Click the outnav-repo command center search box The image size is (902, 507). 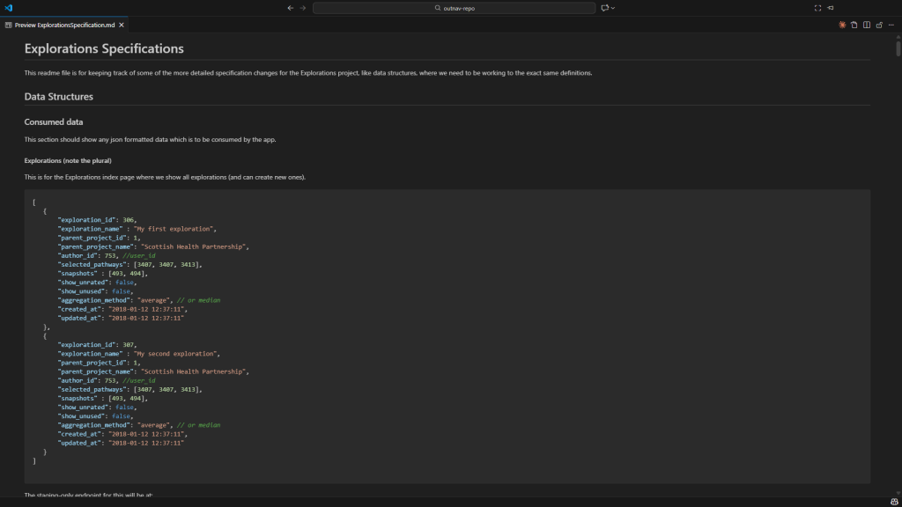[454, 8]
